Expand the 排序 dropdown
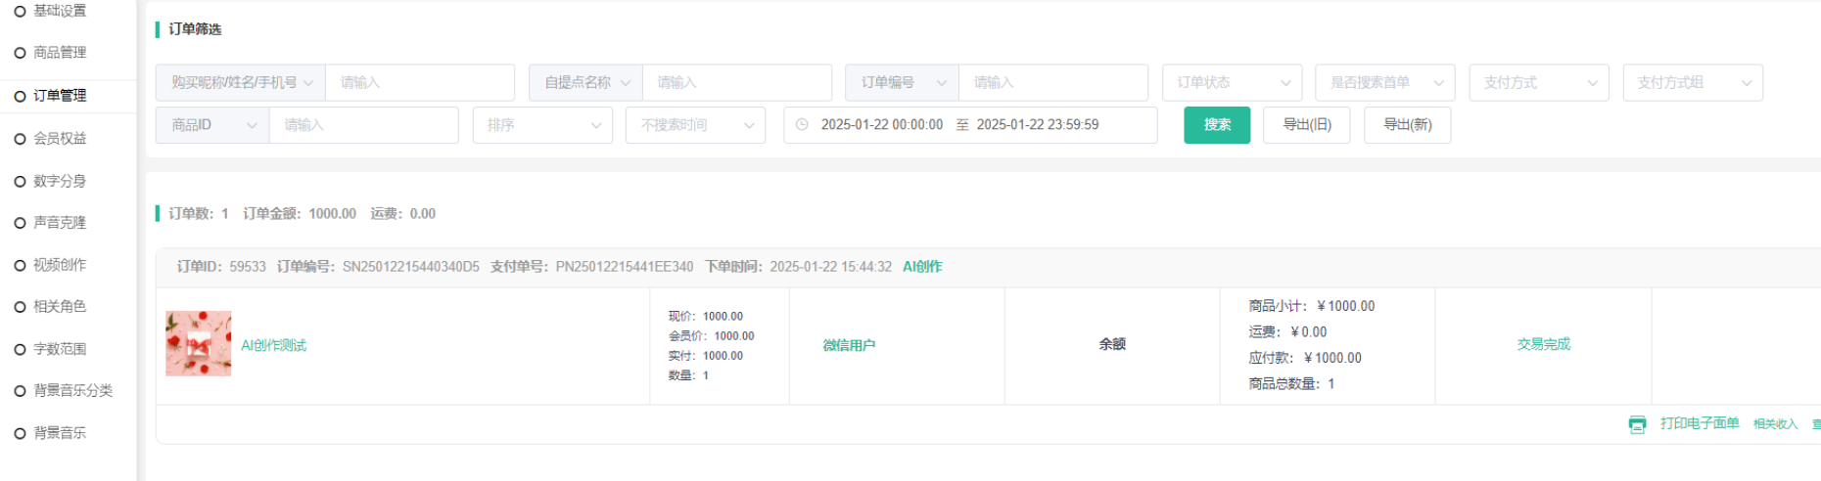This screenshot has height=481, width=1821. [x=542, y=125]
